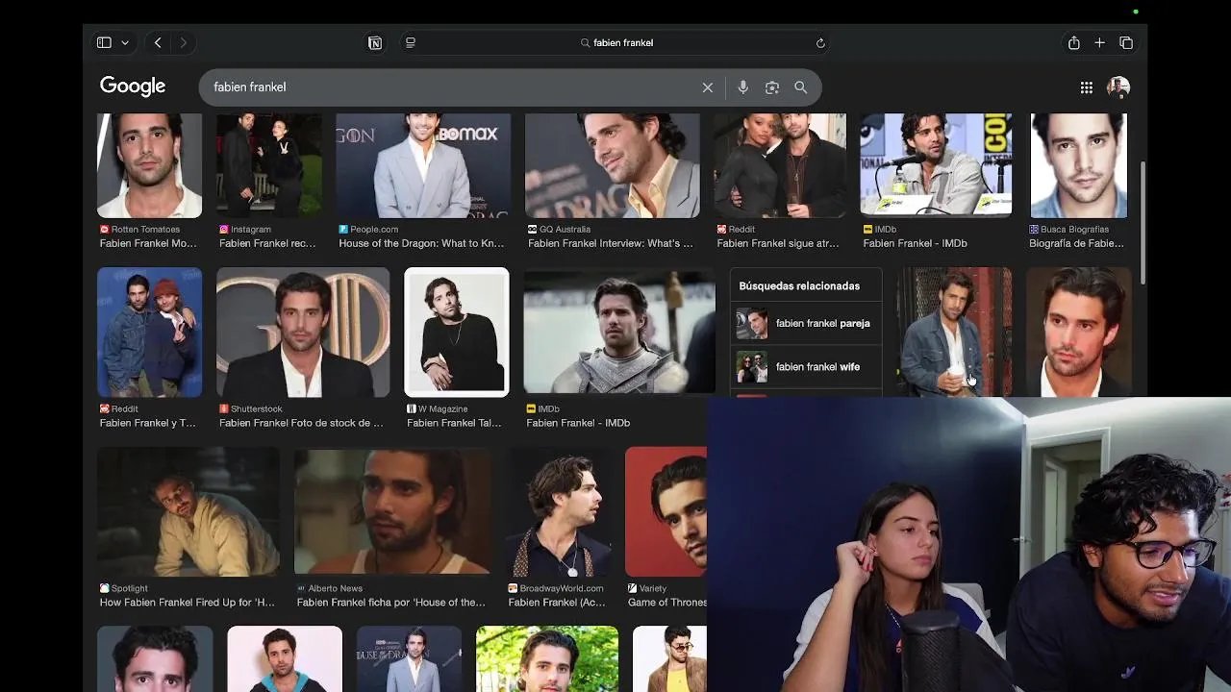Click 'Fabien Frankel ficha por House of the...' caption
Viewport: 1231px width, 692px height.
click(390, 603)
